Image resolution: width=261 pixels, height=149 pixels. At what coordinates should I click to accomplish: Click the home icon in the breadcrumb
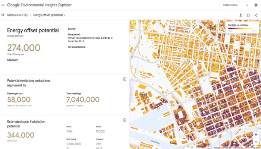3,15
